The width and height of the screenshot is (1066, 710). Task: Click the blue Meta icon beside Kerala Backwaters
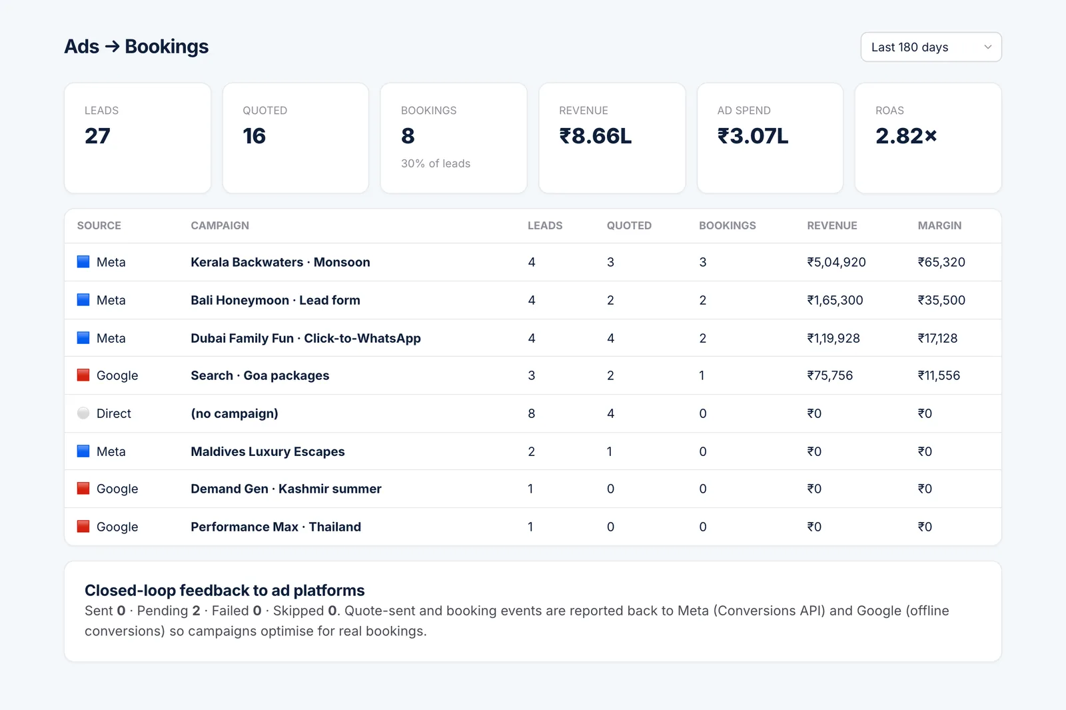tap(83, 262)
